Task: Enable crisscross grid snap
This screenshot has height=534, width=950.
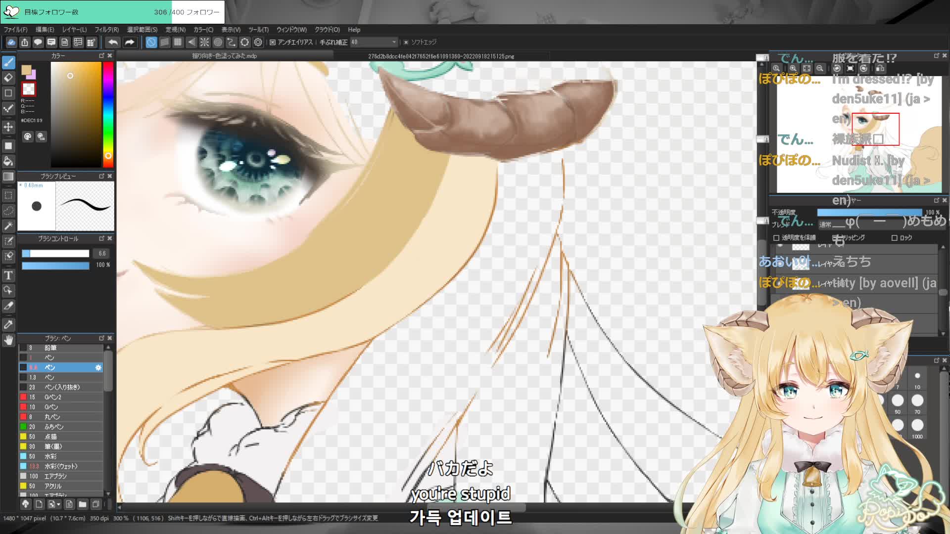Action: click(178, 42)
